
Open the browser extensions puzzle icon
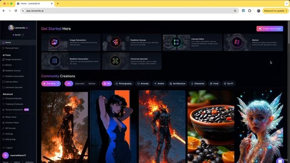(250, 11)
